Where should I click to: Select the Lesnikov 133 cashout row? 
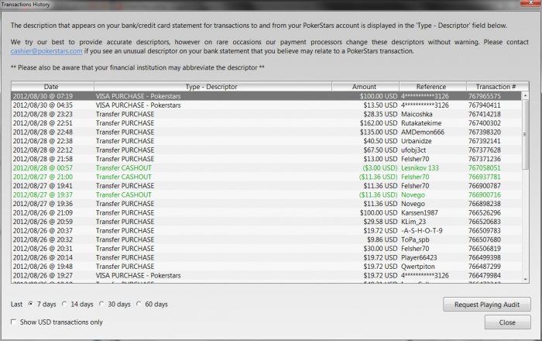(x=266, y=167)
